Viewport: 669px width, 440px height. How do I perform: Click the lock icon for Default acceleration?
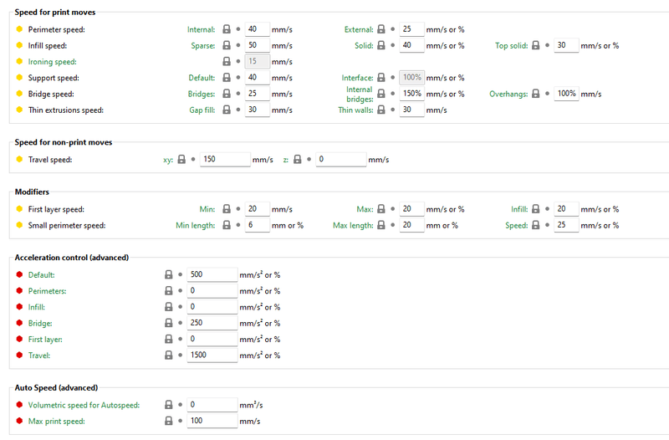(168, 274)
